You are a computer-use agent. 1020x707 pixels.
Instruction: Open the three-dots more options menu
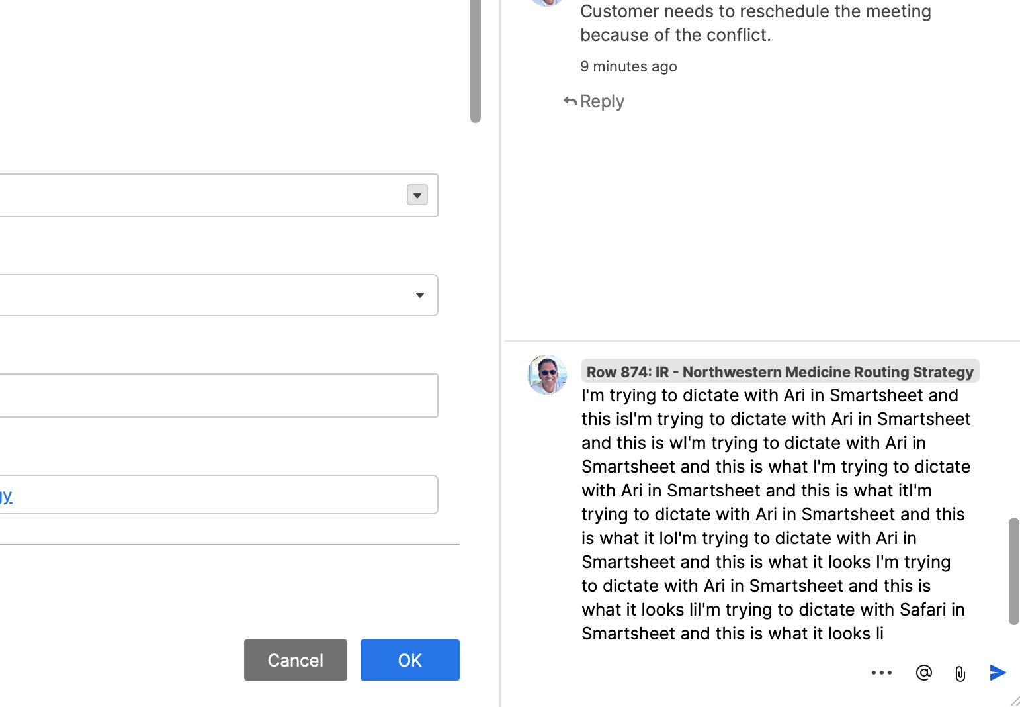(882, 673)
